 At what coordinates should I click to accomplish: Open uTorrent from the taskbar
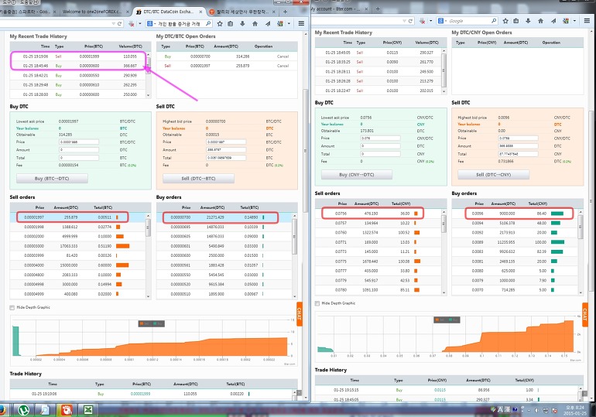click(25, 410)
